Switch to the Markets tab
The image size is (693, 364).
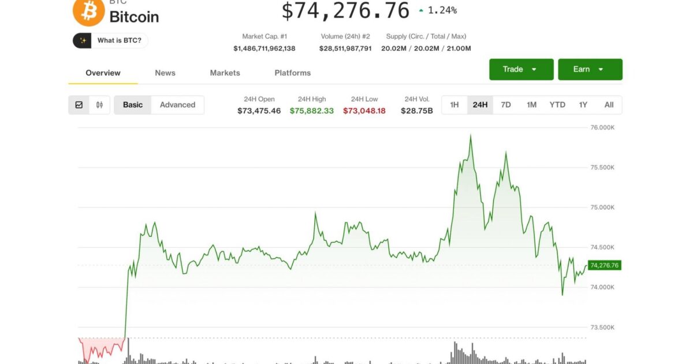225,73
